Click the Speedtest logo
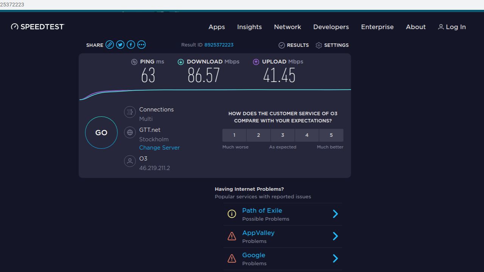 click(38, 26)
